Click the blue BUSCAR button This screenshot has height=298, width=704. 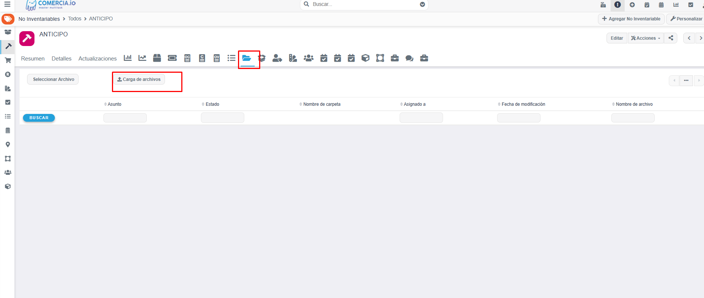pyautogui.click(x=39, y=118)
